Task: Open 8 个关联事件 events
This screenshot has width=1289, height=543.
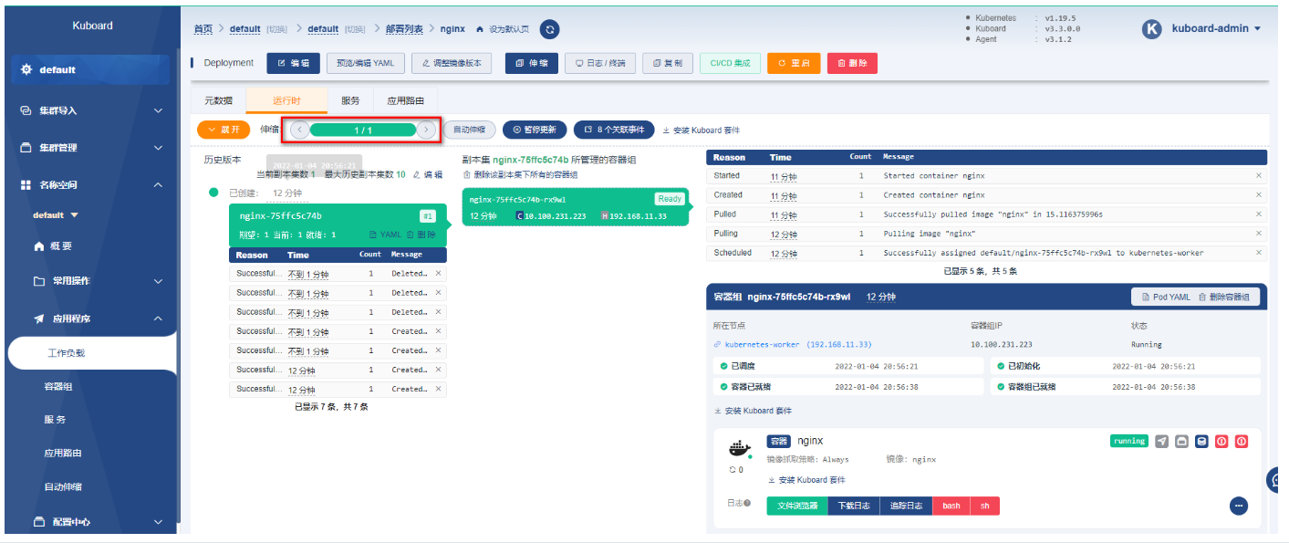Action: point(614,130)
